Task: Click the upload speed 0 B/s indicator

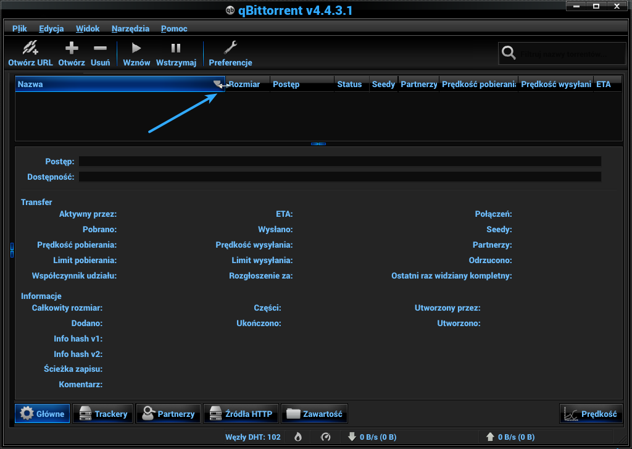Action: [510, 437]
